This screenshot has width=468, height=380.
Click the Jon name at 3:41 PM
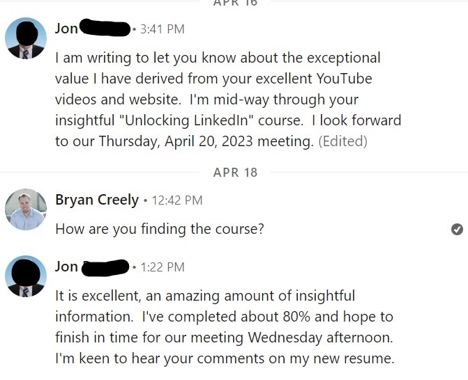(66, 29)
